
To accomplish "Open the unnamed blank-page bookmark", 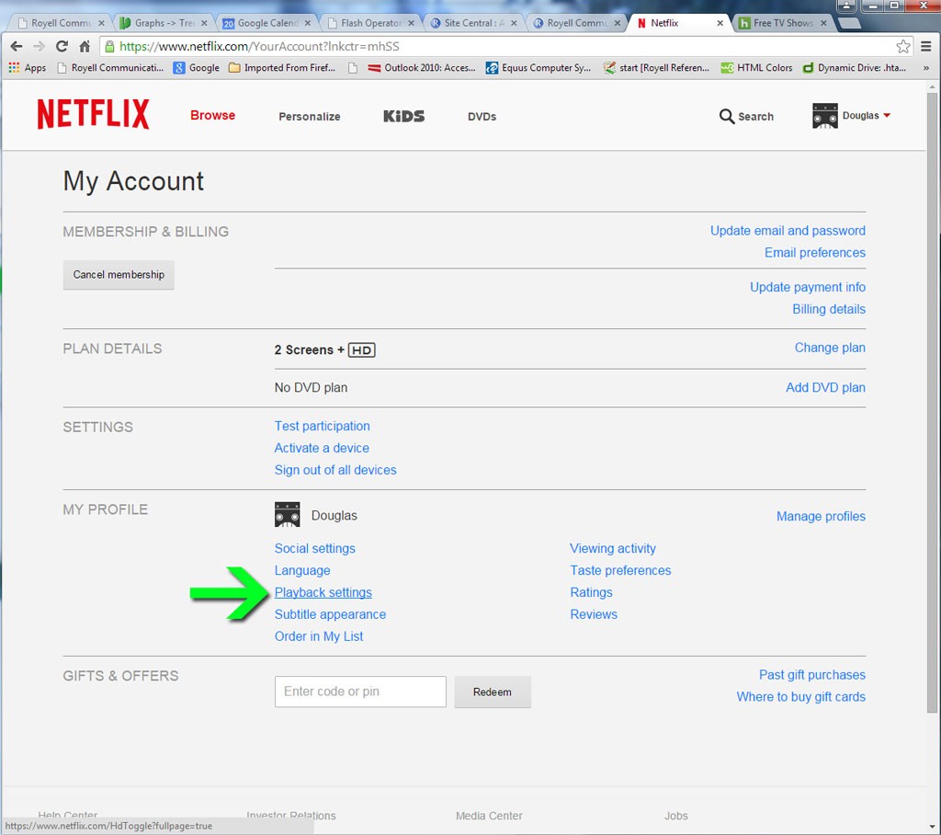I will [x=353, y=68].
